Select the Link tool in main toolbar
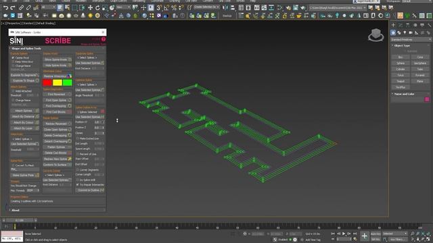433x243 pixels. click(x=21, y=7)
